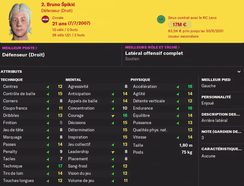Click the Croatian flag icon
The width and height of the screenshot is (244, 186).
(x=45, y=19)
